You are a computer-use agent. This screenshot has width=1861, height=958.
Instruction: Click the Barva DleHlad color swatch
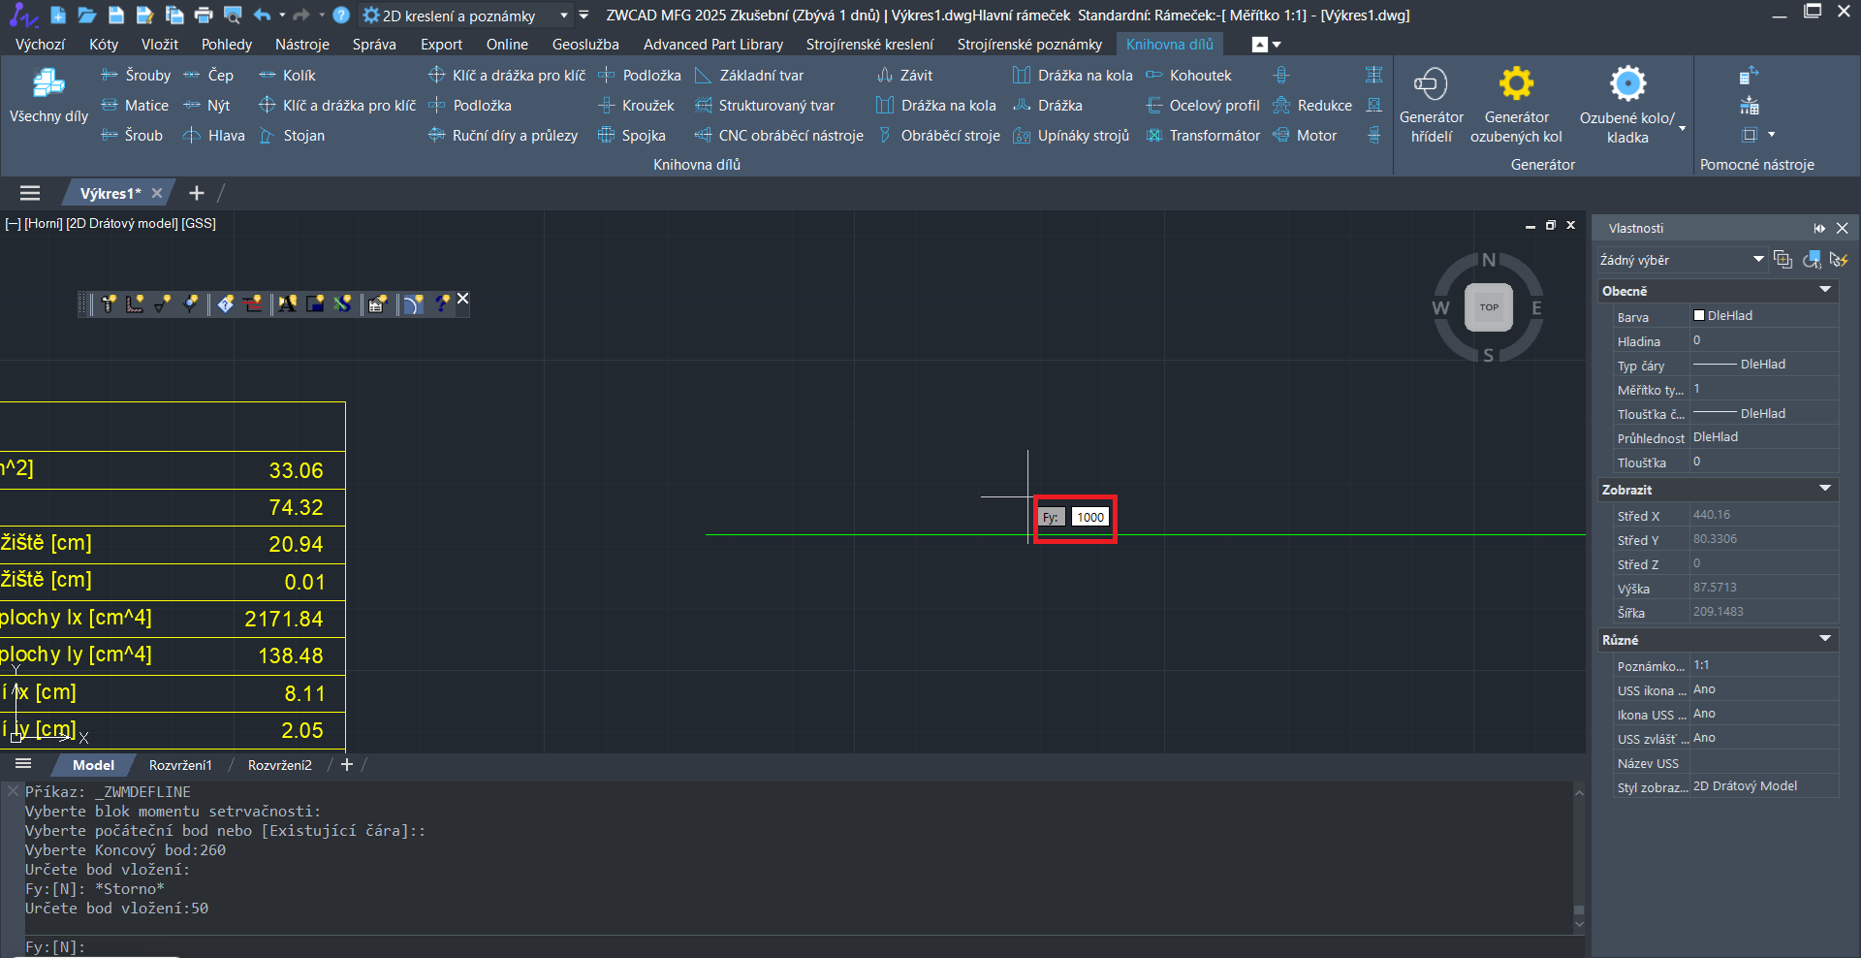[1699, 316]
